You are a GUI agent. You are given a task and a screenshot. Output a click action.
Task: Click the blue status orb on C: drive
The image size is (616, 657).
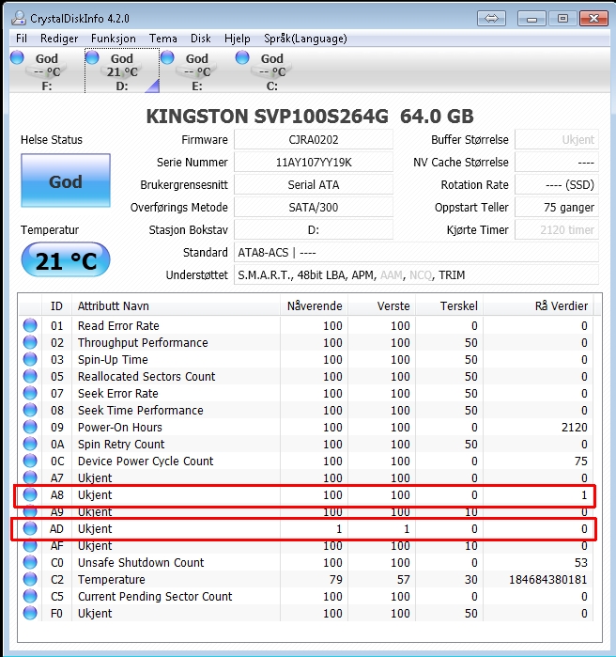click(242, 57)
